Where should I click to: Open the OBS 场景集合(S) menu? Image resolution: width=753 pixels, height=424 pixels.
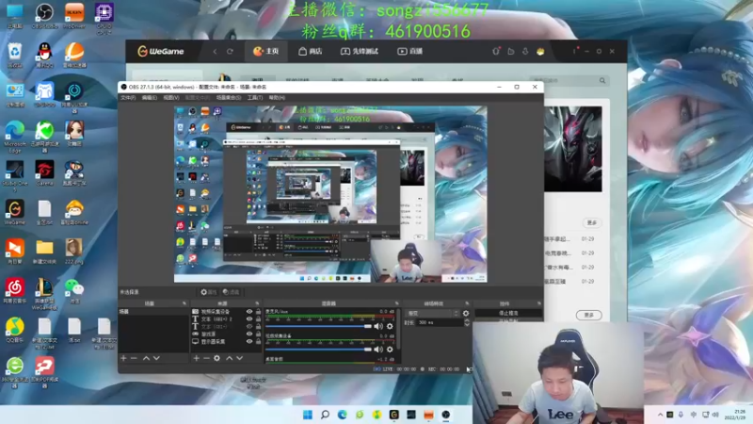[229, 98]
